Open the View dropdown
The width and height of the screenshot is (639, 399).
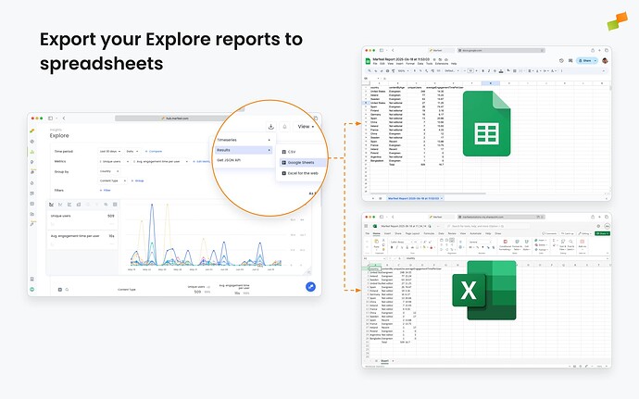click(x=305, y=127)
